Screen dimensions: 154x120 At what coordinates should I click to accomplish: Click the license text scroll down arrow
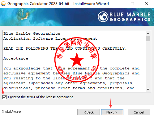[x=148, y=89]
